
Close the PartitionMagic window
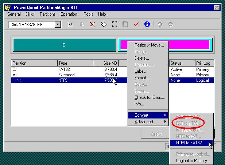coord(217,7)
